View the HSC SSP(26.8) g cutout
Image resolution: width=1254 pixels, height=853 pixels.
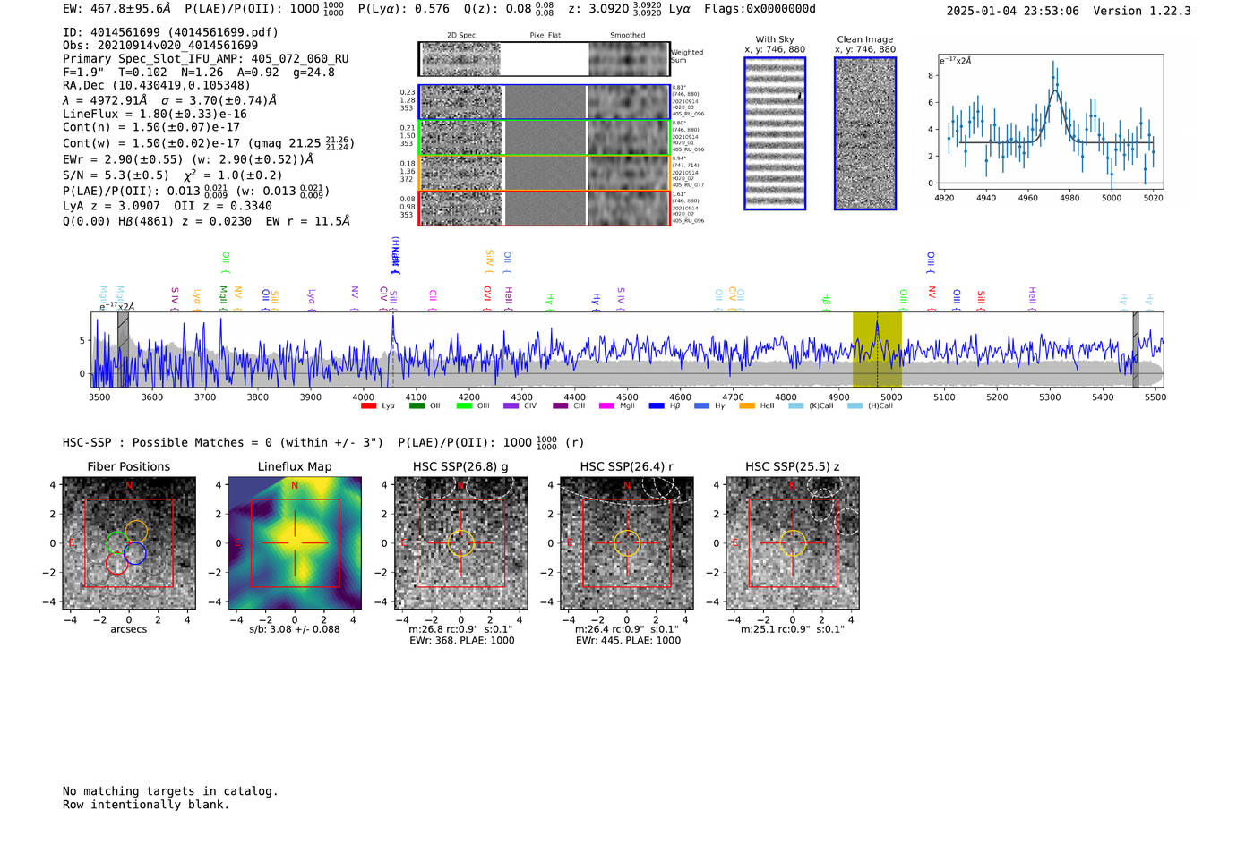pos(460,543)
